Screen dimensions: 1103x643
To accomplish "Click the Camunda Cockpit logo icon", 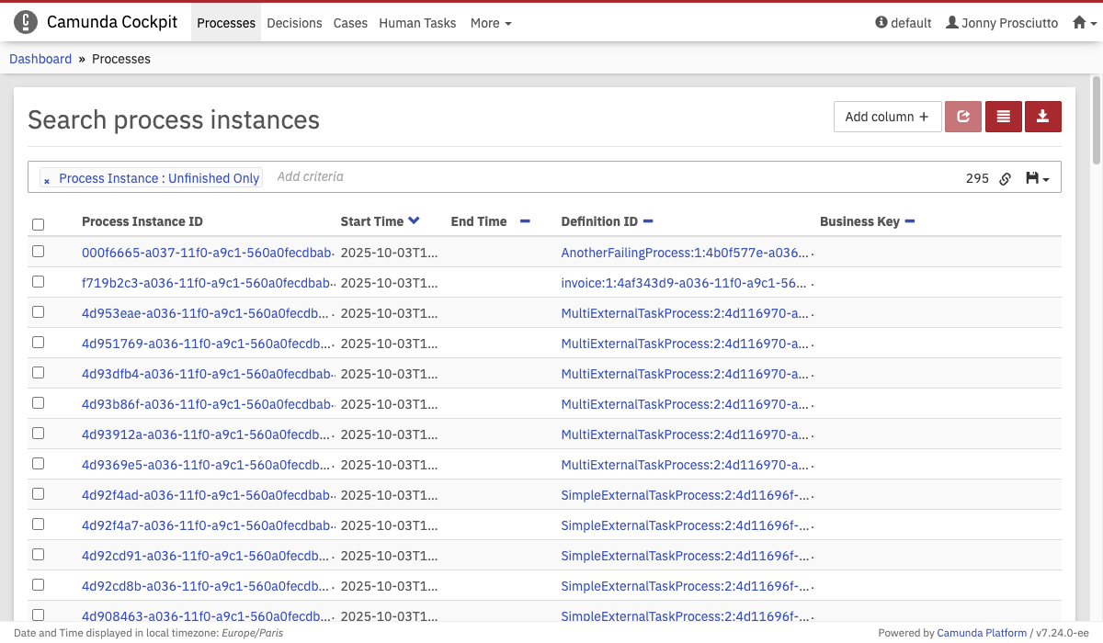I will [x=26, y=23].
